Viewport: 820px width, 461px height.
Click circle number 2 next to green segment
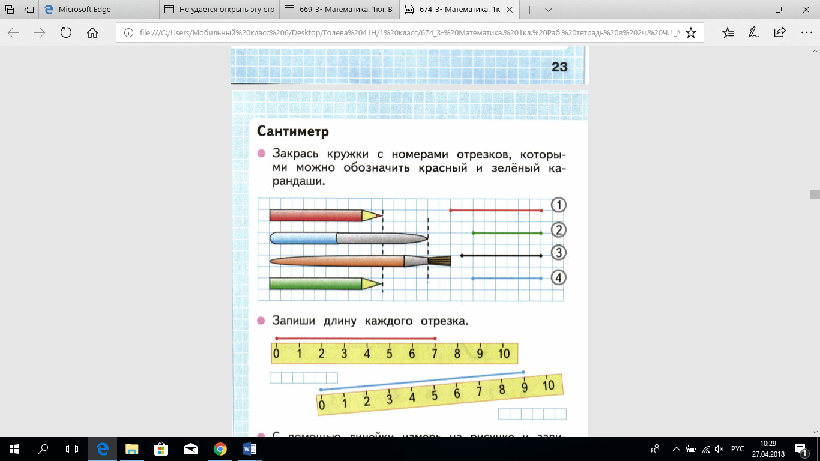(558, 229)
